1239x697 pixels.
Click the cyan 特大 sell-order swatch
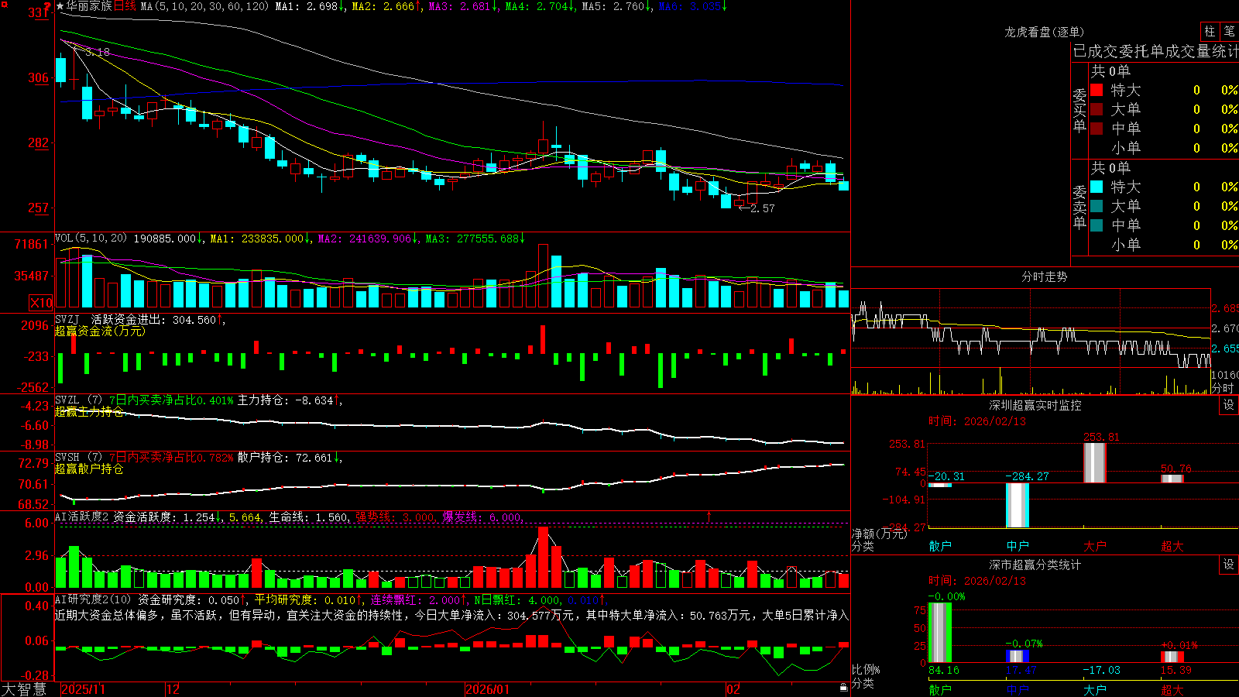(1097, 187)
